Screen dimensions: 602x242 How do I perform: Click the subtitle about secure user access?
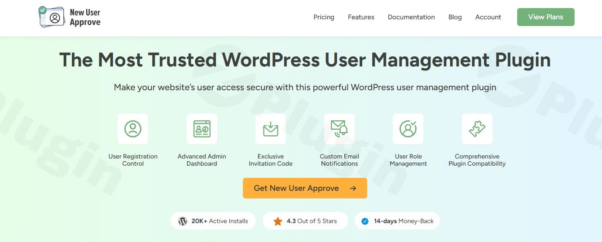pyautogui.click(x=305, y=87)
